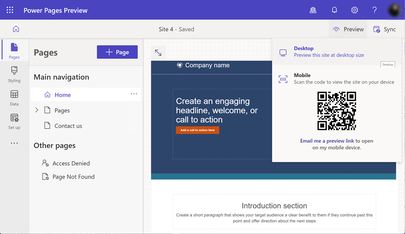405x234 pixels.
Task: Go to the home icon below header
Action: click(16, 29)
